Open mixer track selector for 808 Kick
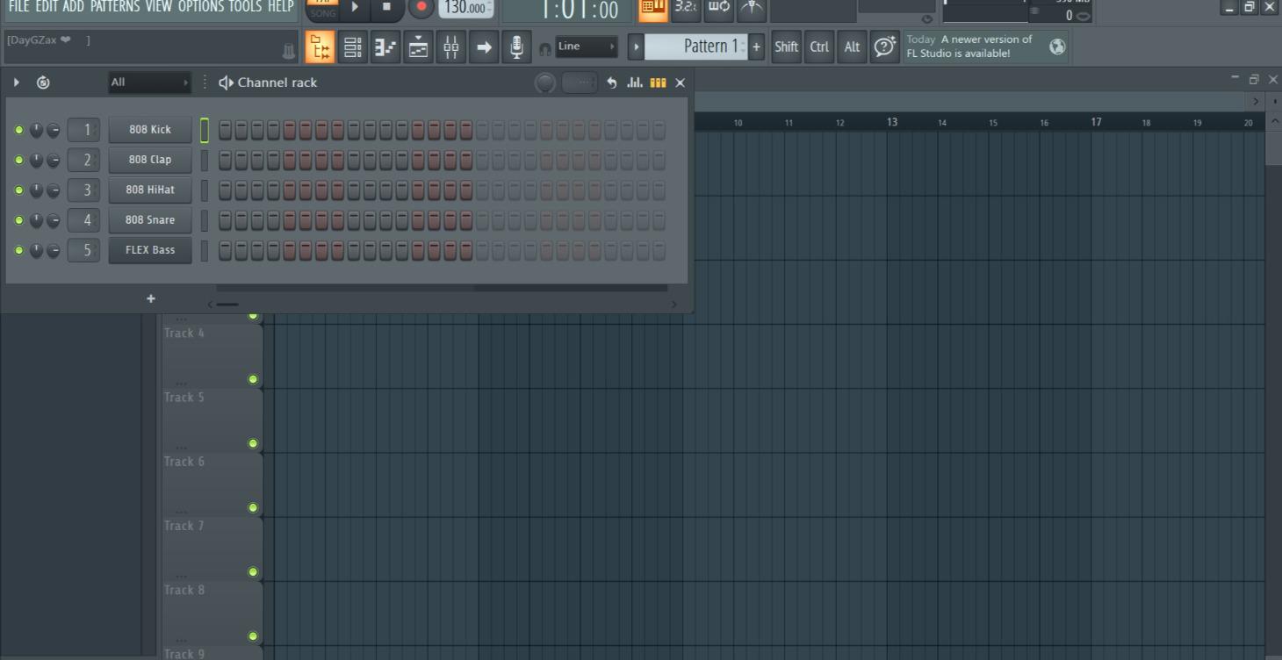This screenshot has height=660, width=1282. point(84,130)
